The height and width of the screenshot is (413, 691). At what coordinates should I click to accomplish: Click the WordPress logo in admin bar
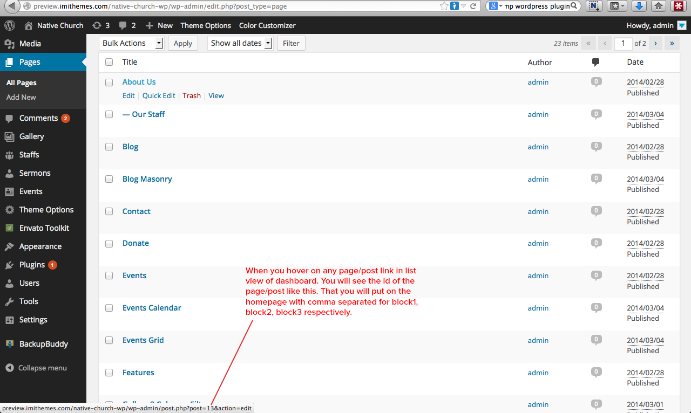pos(10,25)
